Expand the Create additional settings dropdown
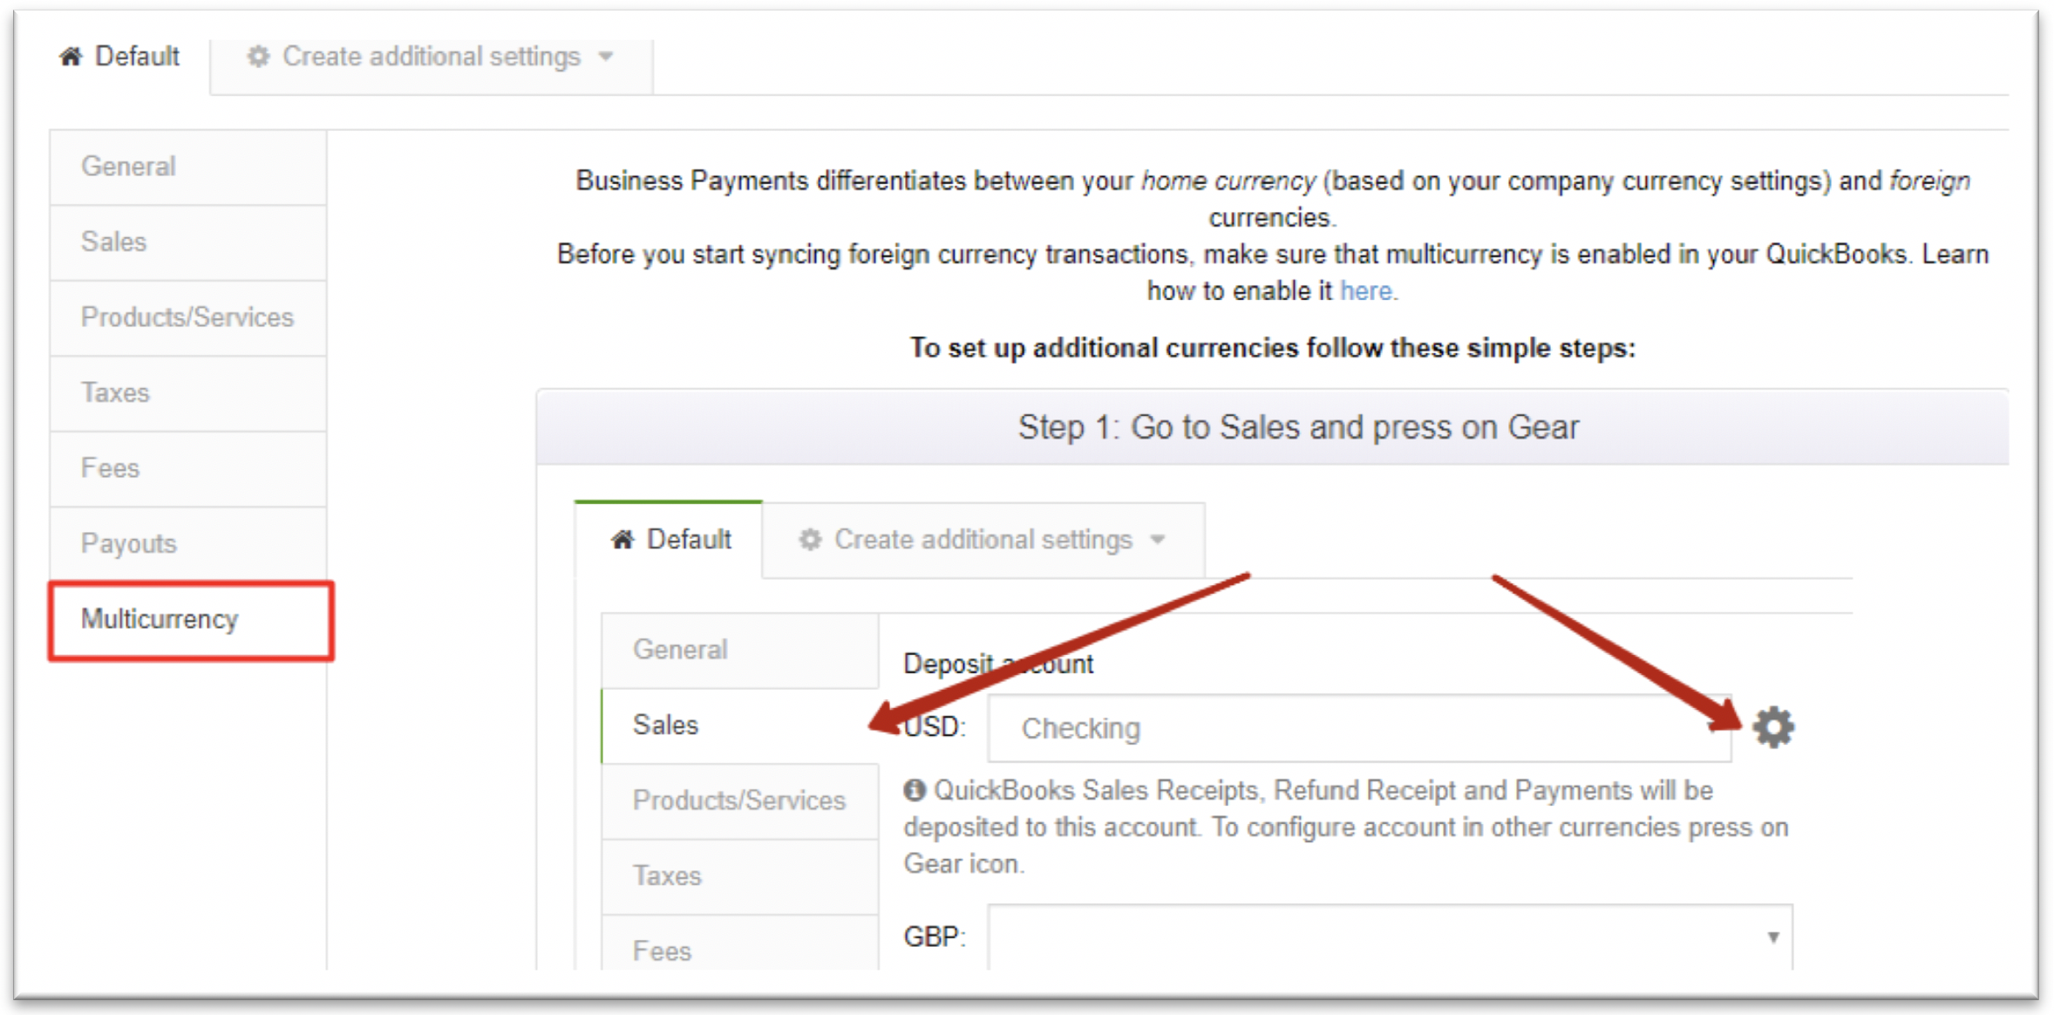Image resolution: width=2054 pixels, height=1015 pixels. click(x=432, y=57)
